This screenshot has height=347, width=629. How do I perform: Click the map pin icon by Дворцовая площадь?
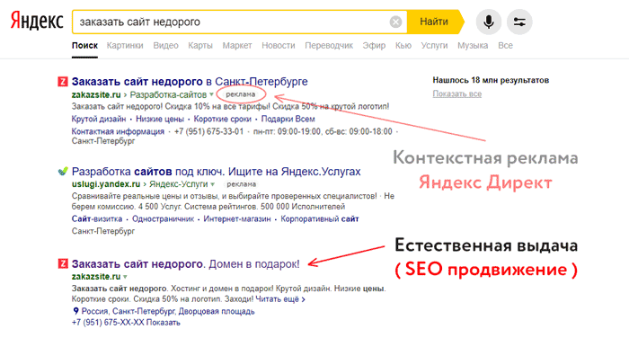click(75, 311)
